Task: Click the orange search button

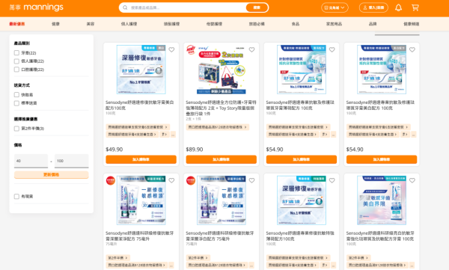Action: (257, 7)
